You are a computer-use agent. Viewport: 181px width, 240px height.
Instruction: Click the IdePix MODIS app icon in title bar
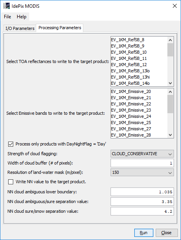coord(7,6)
